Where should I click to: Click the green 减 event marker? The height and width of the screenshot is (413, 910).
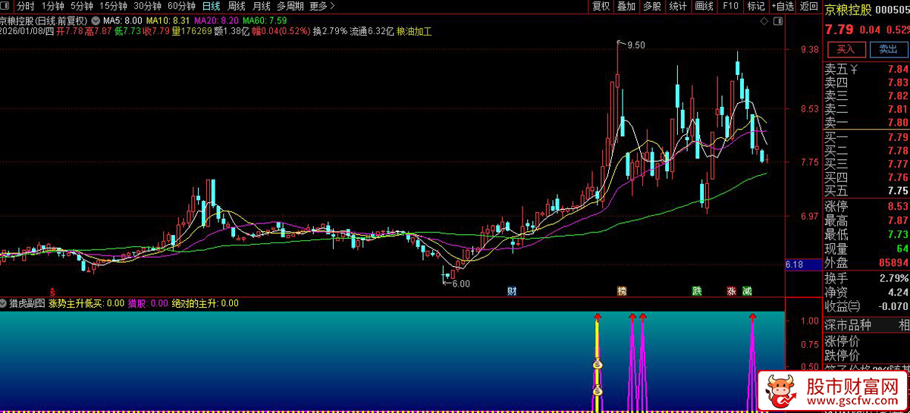click(x=747, y=291)
